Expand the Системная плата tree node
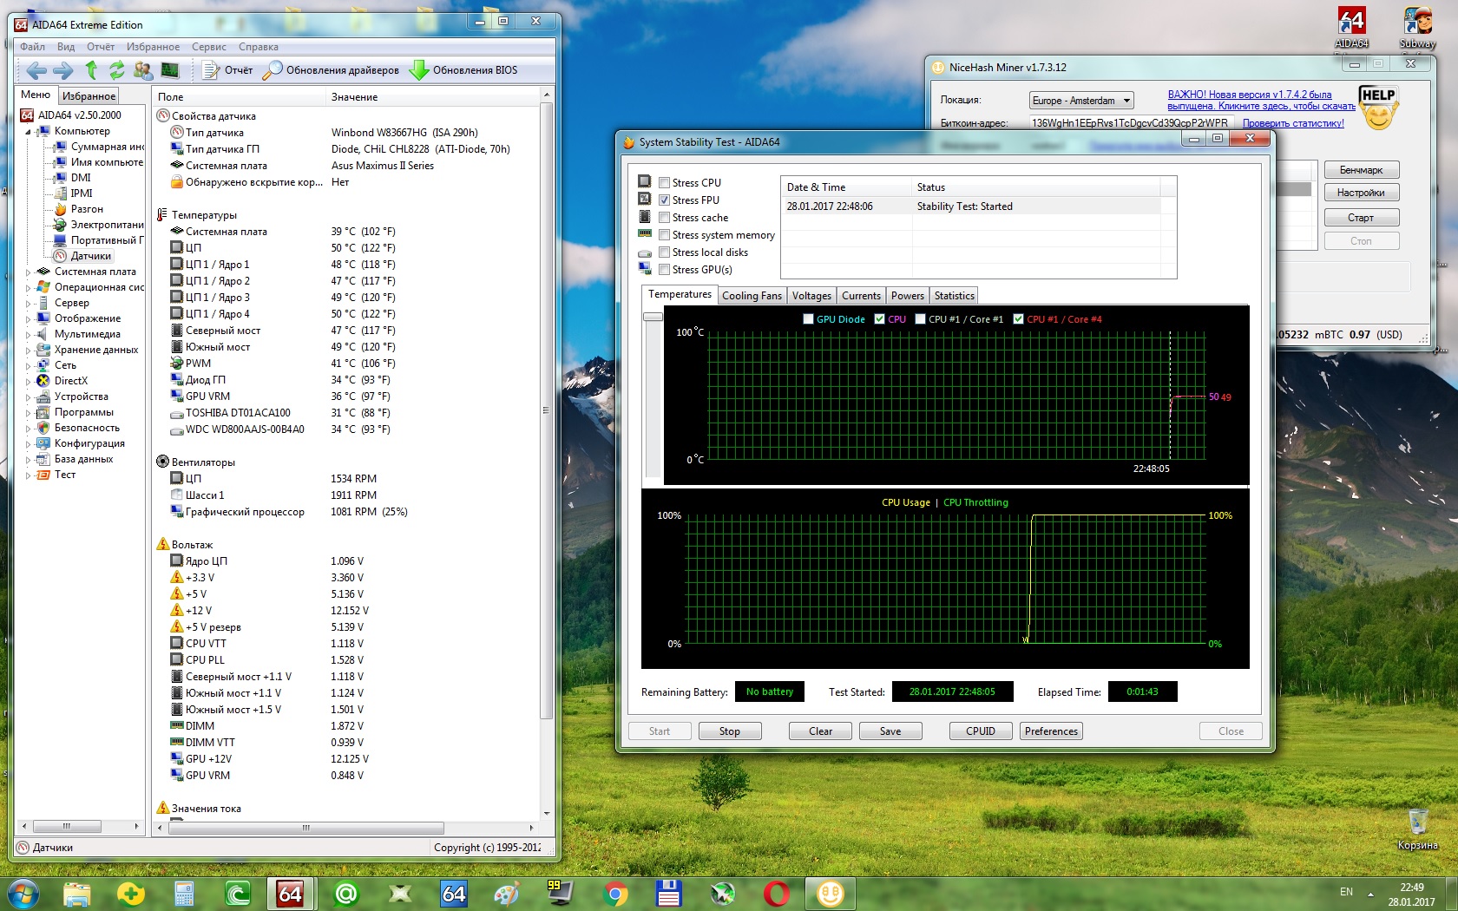This screenshot has width=1458, height=911. 28,272
